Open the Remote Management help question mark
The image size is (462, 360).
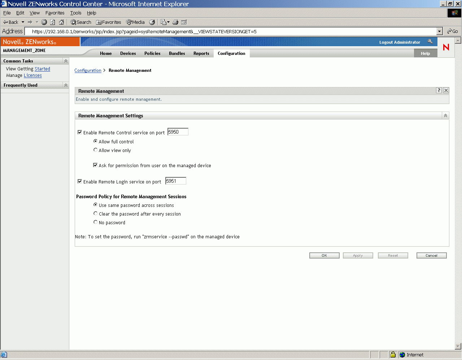[439, 90]
